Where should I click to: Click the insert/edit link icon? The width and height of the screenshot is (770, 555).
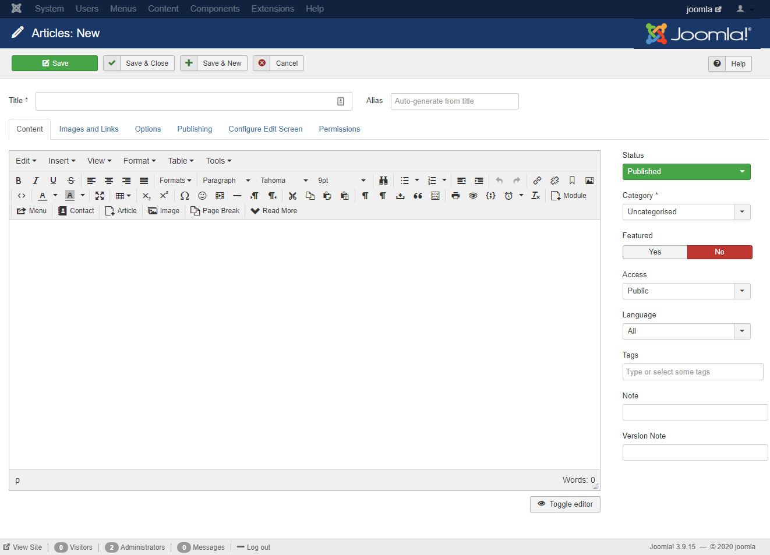coord(537,181)
